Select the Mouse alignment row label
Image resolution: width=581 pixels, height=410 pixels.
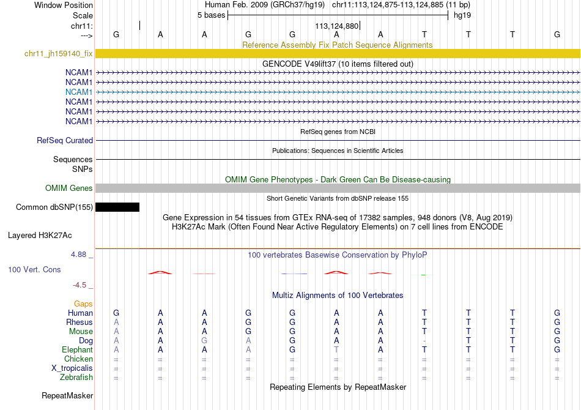click(x=81, y=332)
